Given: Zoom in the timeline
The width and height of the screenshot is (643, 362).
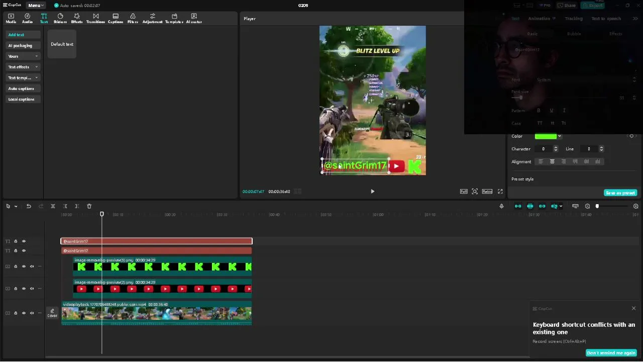Looking at the screenshot, I should click(635, 206).
